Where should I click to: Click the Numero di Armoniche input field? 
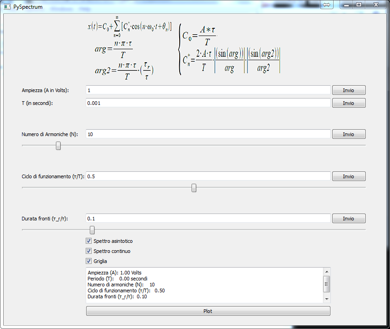pyautogui.click(x=206, y=134)
